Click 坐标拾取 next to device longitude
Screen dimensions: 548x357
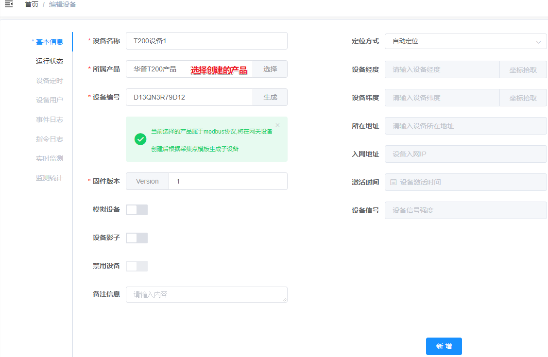(523, 69)
